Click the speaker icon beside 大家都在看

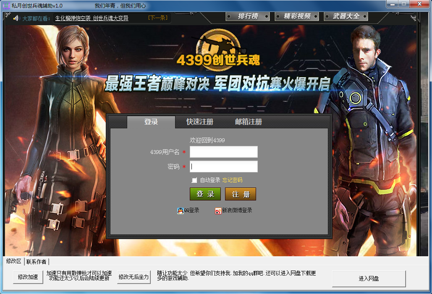coord(16,18)
